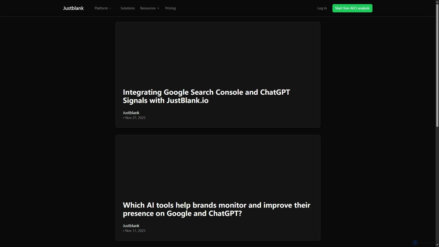Click Justblank author on Nov 11 post
Viewport: 439px width, 247px height.
[131, 226]
